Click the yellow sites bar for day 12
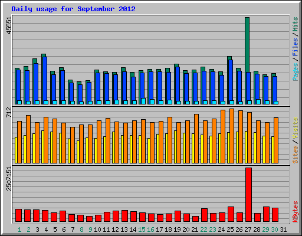Viewport: 302px width, 236px height. 113,147
